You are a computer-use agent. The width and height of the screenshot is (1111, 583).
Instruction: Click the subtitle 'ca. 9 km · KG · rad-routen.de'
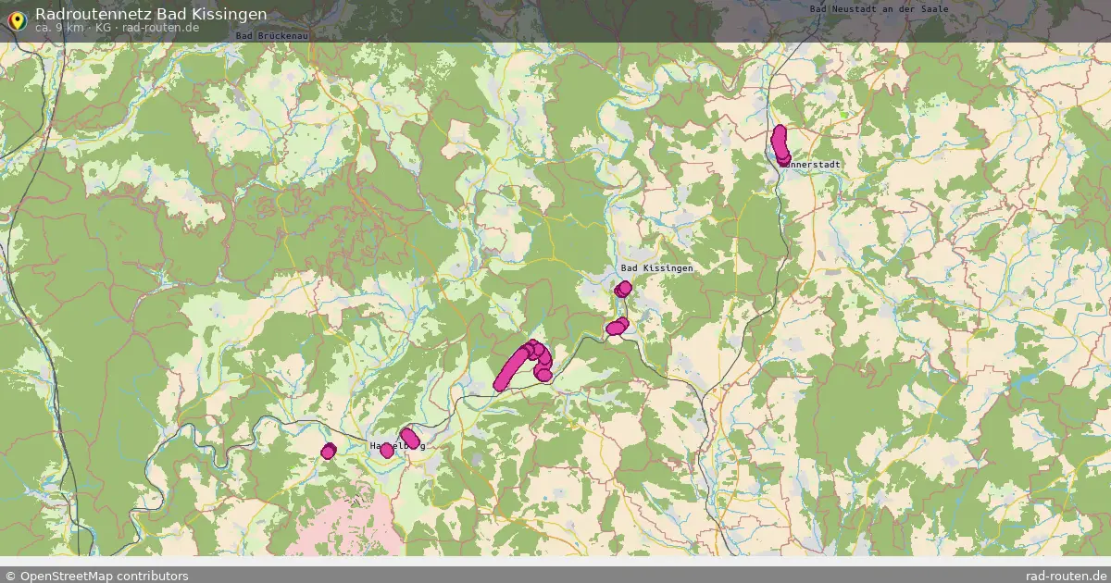point(117,28)
